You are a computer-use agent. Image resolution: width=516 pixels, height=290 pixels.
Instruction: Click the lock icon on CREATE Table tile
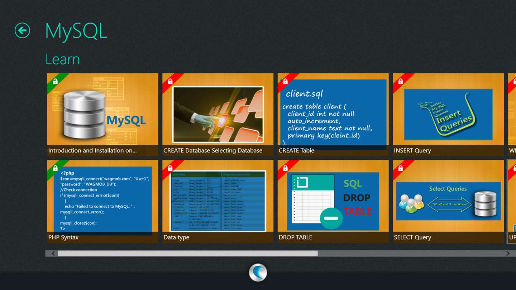pyautogui.click(x=285, y=82)
